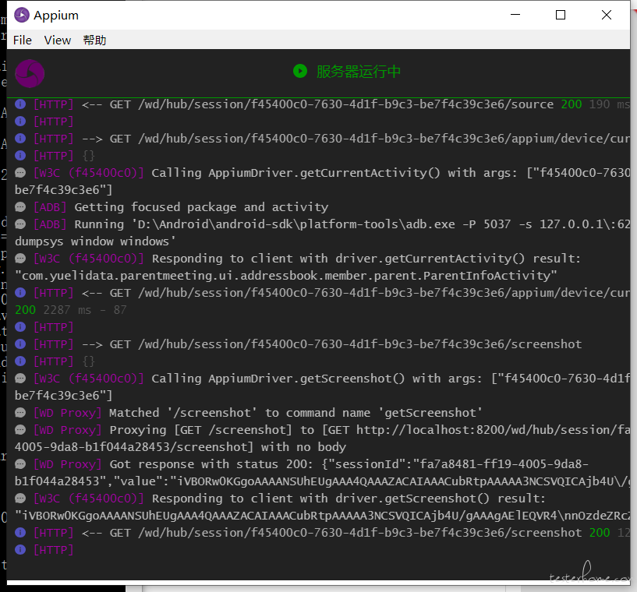The width and height of the screenshot is (637, 592).
Task: Click the 'Running D:\Android\android-sdk' adb log text
Action: click(x=352, y=224)
